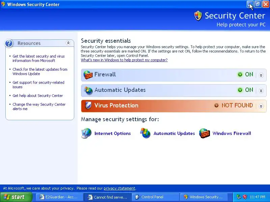
Task: Click the green ON indicator for Automatic Updates
Action: click(x=240, y=90)
